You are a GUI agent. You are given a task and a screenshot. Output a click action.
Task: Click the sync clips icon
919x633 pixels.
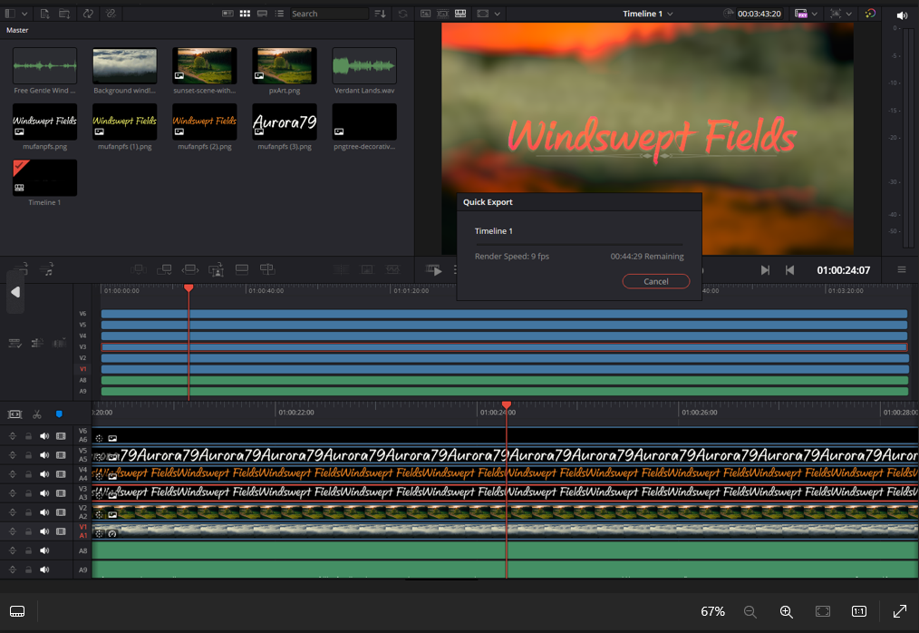click(x=88, y=14)
